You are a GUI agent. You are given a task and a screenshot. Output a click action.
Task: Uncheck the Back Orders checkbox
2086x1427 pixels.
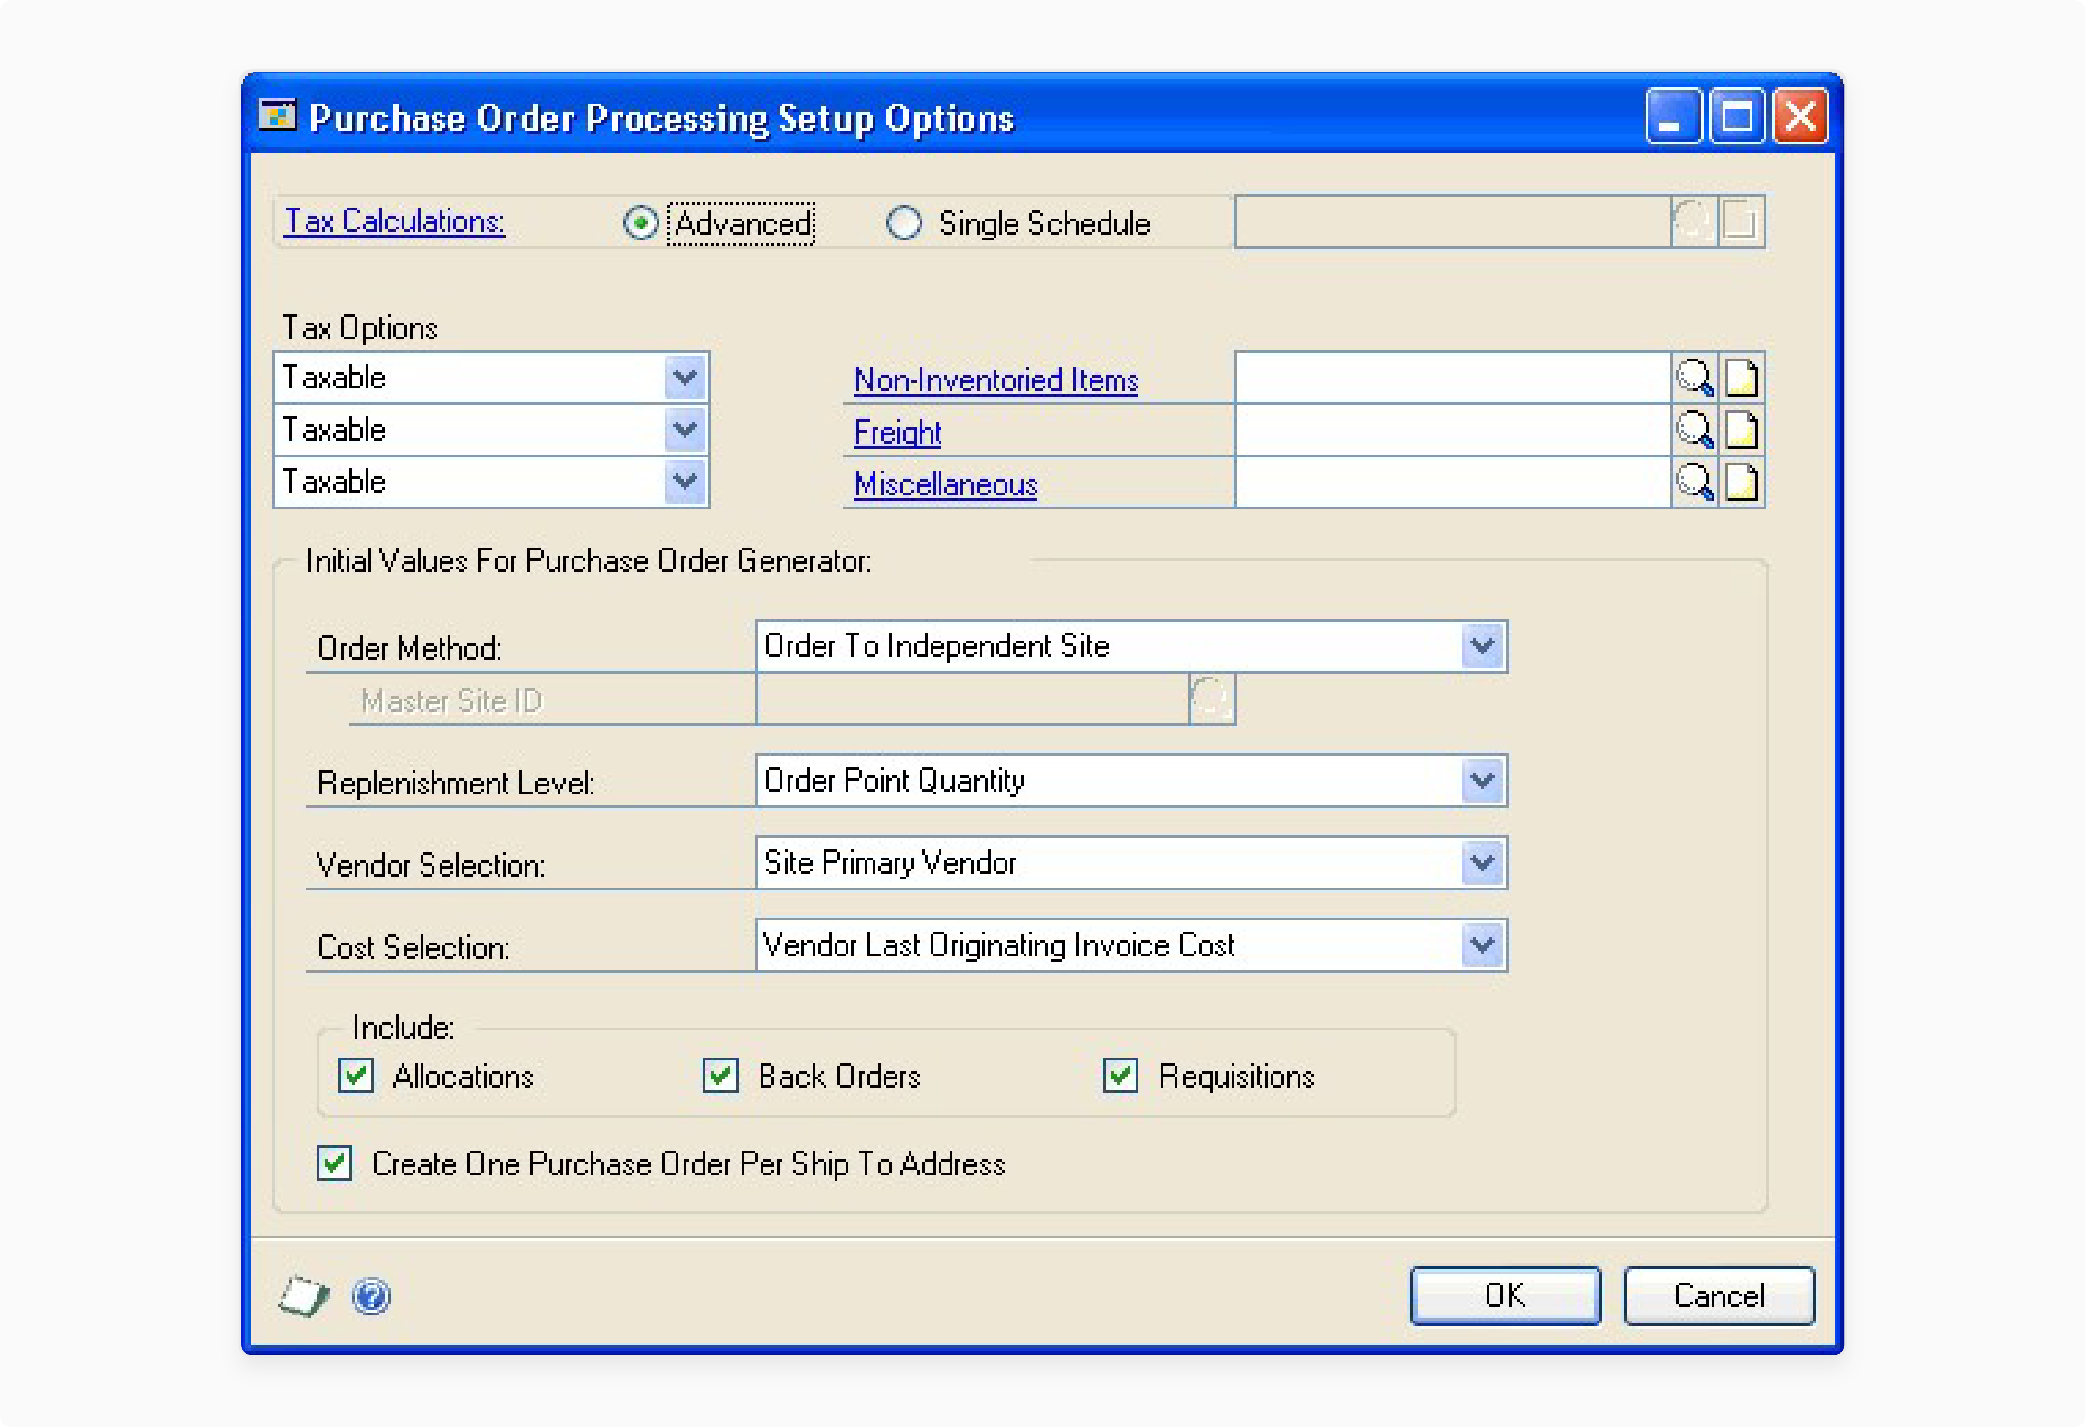coord(721,1075)
